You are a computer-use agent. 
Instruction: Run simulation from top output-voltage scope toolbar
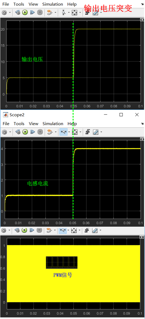[25, 13]
